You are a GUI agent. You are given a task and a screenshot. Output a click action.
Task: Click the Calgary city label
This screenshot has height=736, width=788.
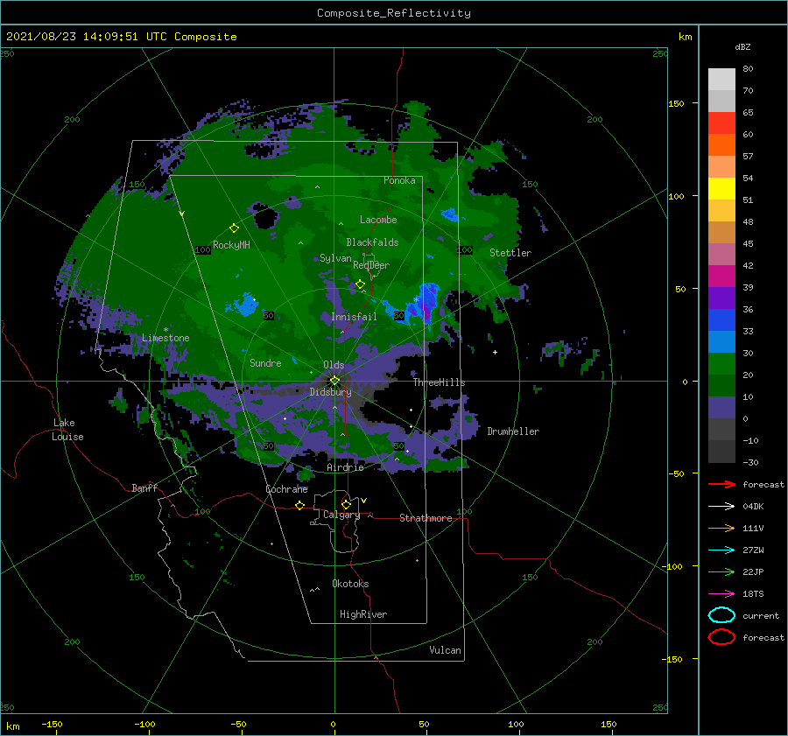click(341, 515)
